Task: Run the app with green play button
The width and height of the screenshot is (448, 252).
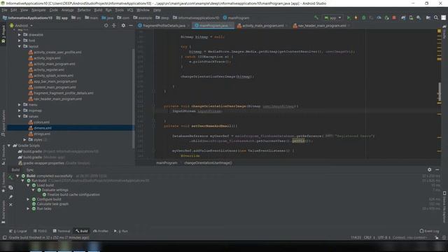Action: pos(349,17)
